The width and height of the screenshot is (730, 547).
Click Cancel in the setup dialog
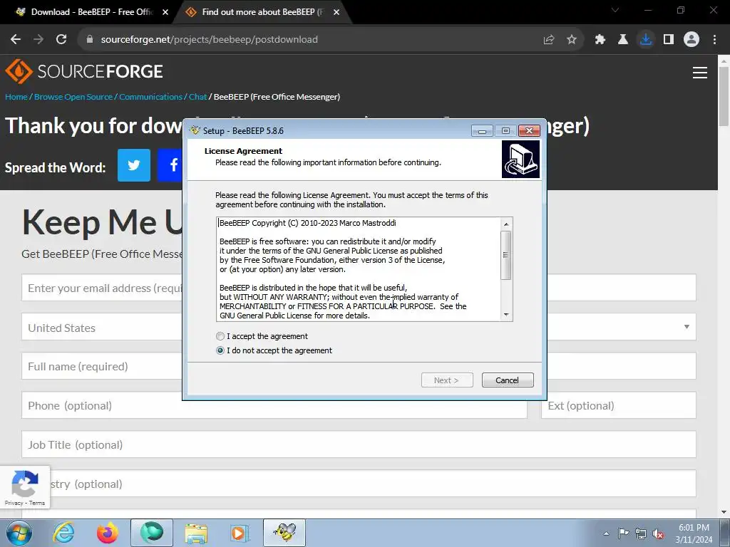point(508,380)
